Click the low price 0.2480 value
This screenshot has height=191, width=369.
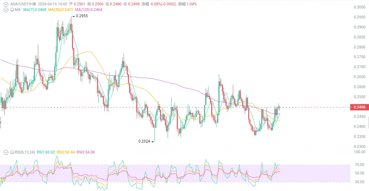(x=116, y=4)
